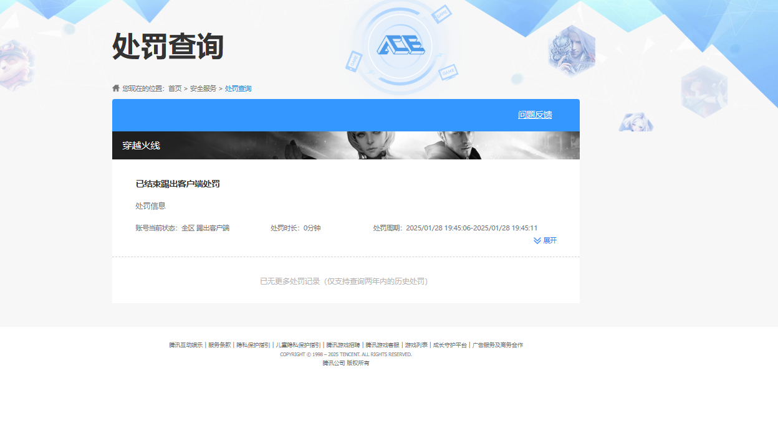
Task: Click the 穿越火线 game banner
Action: 345,145
